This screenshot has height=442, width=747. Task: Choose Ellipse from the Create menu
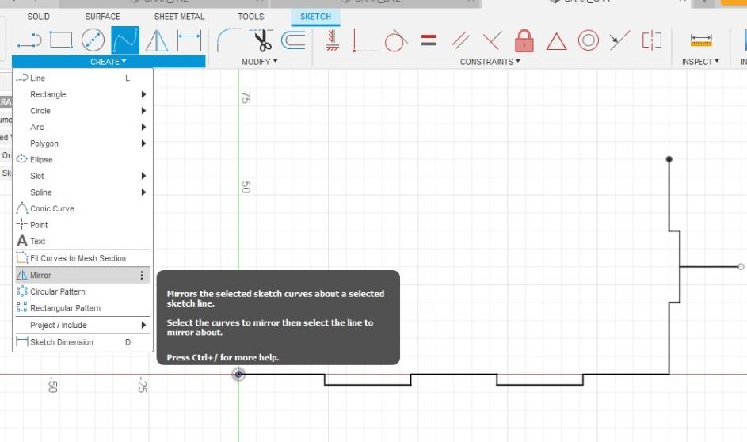82,159
